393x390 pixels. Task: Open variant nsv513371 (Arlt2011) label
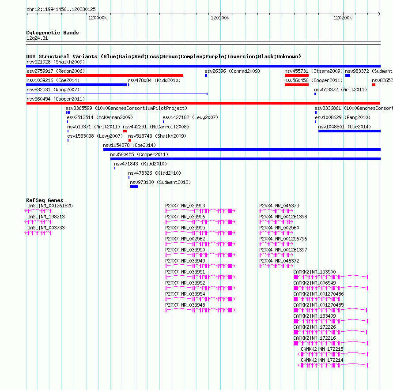[x=94, y=127]
